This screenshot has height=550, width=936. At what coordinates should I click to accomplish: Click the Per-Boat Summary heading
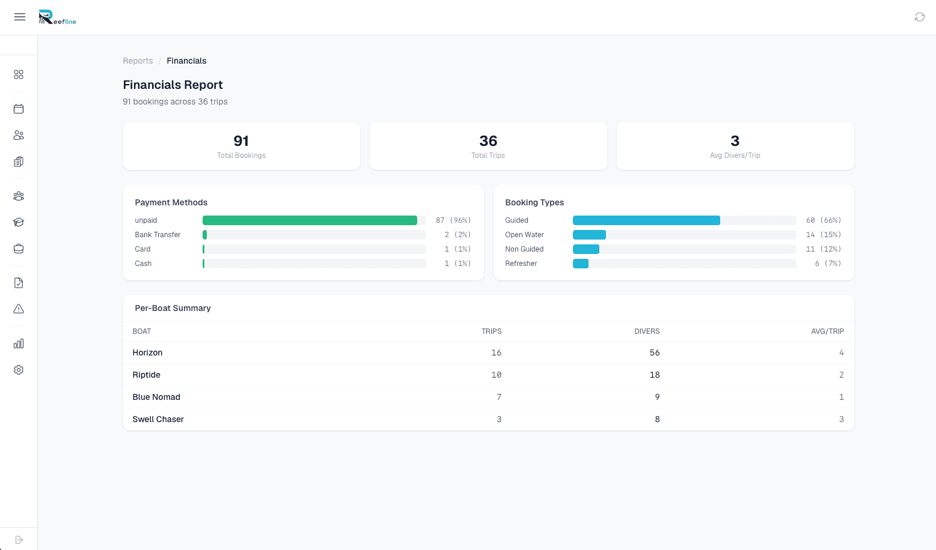(173, 308)
